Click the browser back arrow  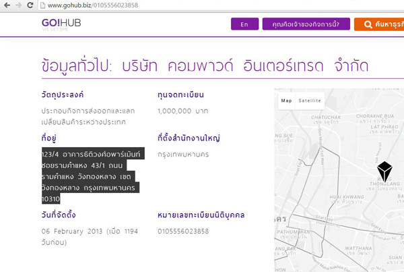click(7, 5)
